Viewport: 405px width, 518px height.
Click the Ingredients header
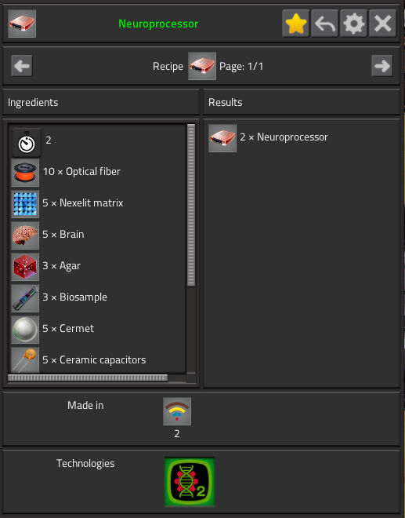(x=33, y=103)
